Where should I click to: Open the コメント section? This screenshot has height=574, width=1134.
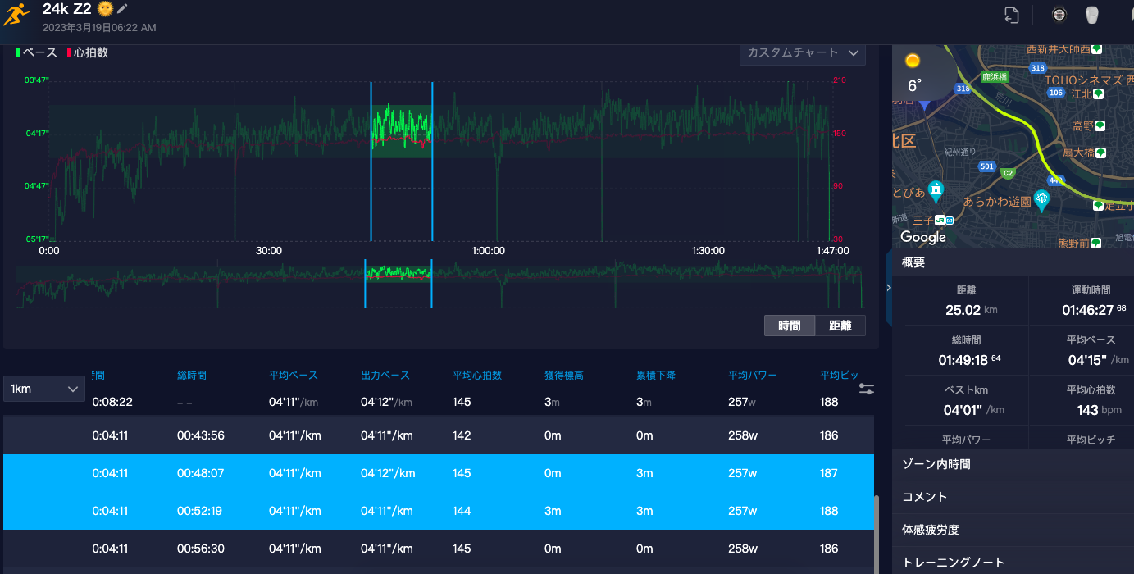point(1013,497)
